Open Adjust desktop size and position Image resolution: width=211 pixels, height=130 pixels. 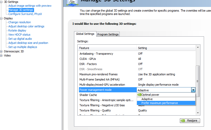click(28, 43)
